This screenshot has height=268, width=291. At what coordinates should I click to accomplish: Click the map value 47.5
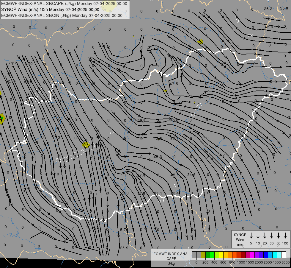click(x=174, y=84)
